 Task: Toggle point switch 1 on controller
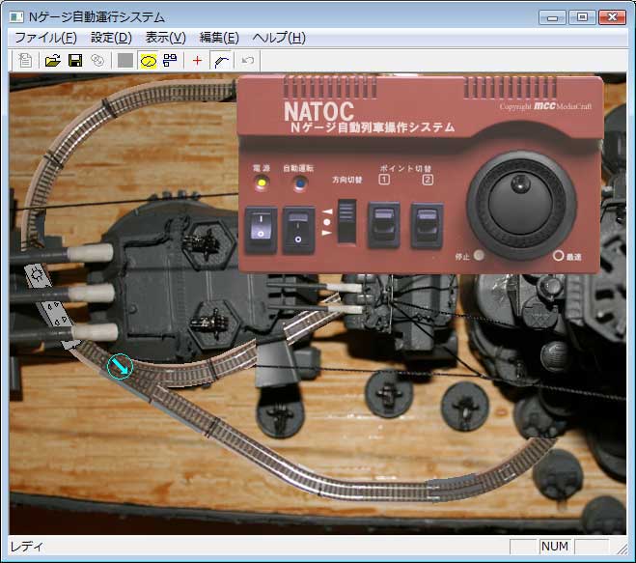[384, 225]
